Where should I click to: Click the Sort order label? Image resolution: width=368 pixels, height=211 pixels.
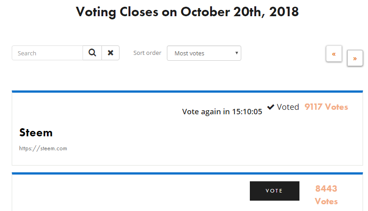point(147,53)
